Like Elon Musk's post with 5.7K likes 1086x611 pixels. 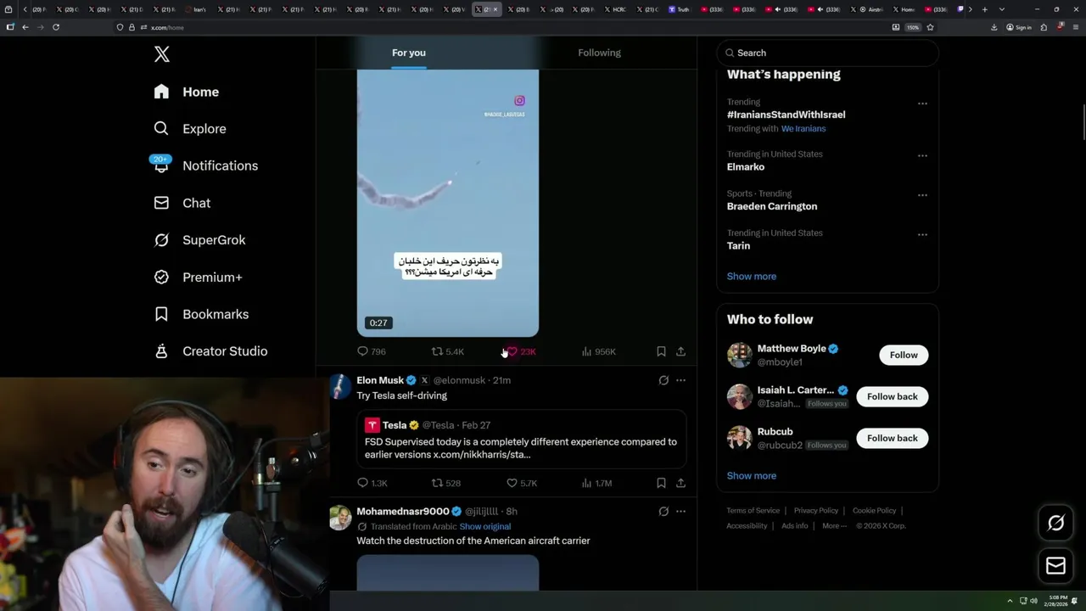[x=522, y=483]
